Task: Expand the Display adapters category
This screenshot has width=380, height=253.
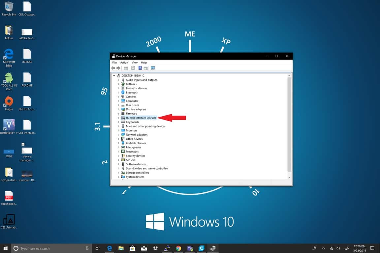Action: (x=118, y=109)
